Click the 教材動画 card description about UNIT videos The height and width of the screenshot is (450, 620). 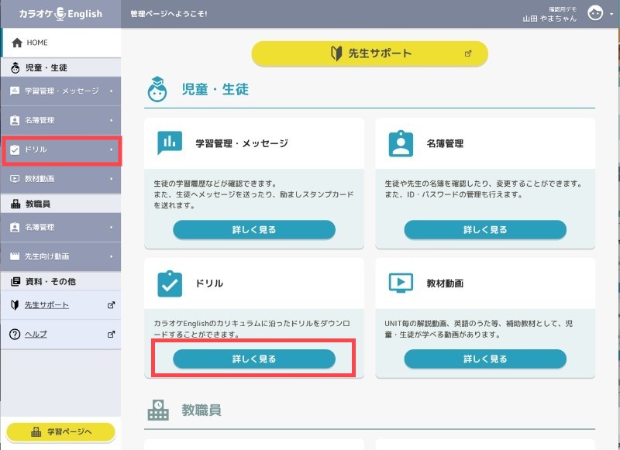pyautogui.click(x=479, y=329)
